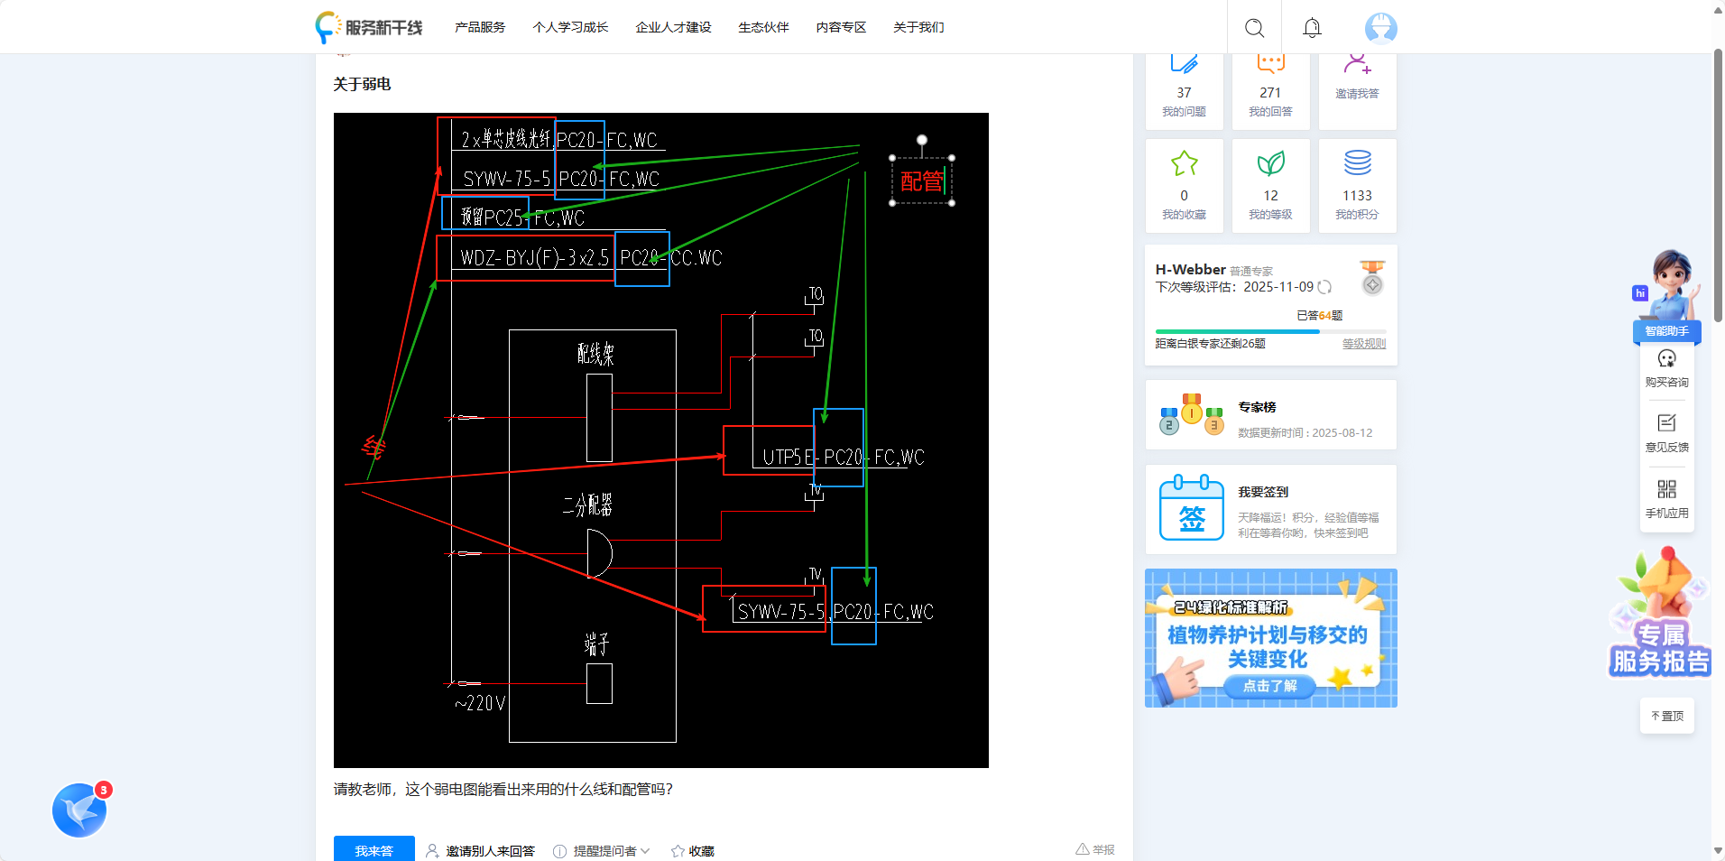Viewport: 1725px width, 861px height.
Task: Open the notification bell
Action: pyautogui.click(x=1312, y=28)
